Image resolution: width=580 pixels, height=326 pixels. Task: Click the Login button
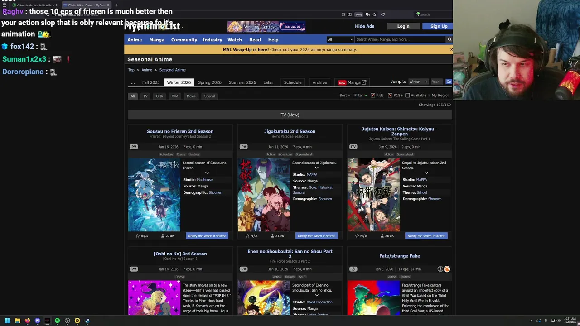(403, 26)
